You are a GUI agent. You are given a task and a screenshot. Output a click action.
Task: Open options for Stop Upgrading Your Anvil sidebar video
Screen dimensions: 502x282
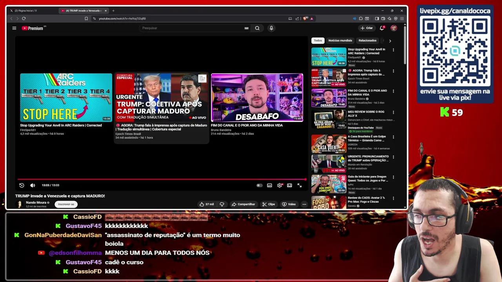pos(393,50)
